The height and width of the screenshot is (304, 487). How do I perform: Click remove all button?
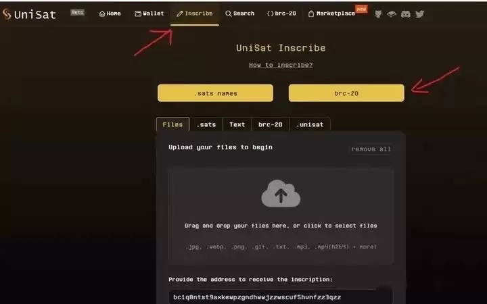click(x=371, y=149)
